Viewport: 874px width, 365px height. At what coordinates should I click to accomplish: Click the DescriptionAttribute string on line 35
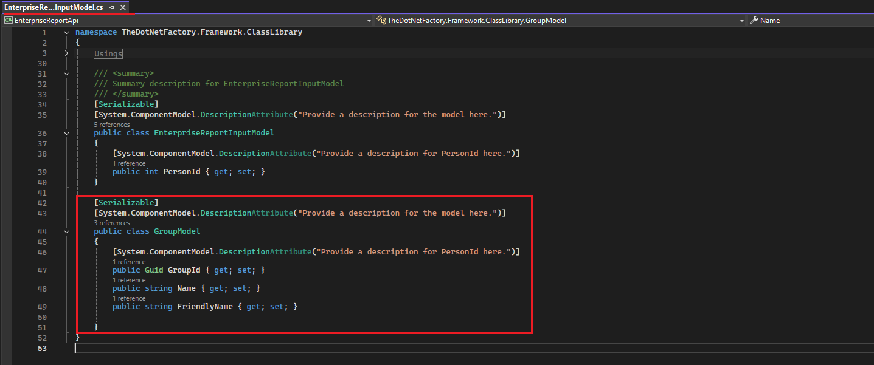(397, 115)
